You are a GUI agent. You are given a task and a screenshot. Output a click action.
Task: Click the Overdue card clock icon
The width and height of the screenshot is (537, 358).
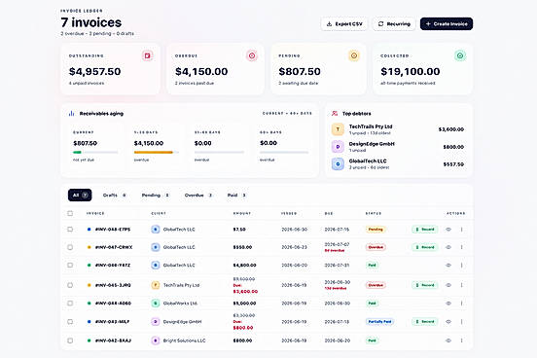point(252,55)
